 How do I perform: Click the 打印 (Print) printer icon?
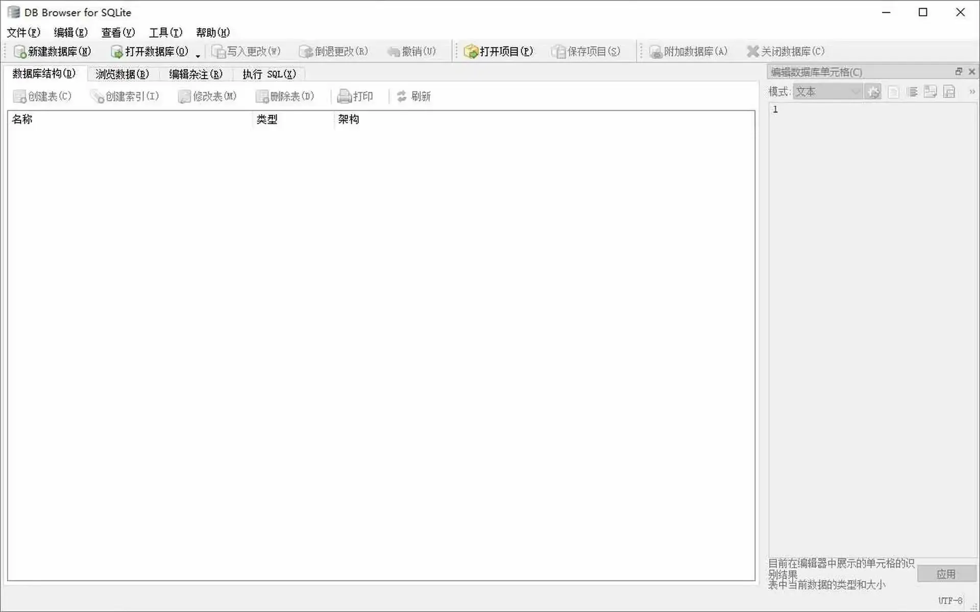coord(345,96)
